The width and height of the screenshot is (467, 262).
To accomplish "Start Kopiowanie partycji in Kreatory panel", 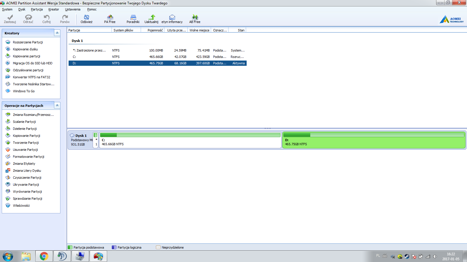I will [27, 56].
